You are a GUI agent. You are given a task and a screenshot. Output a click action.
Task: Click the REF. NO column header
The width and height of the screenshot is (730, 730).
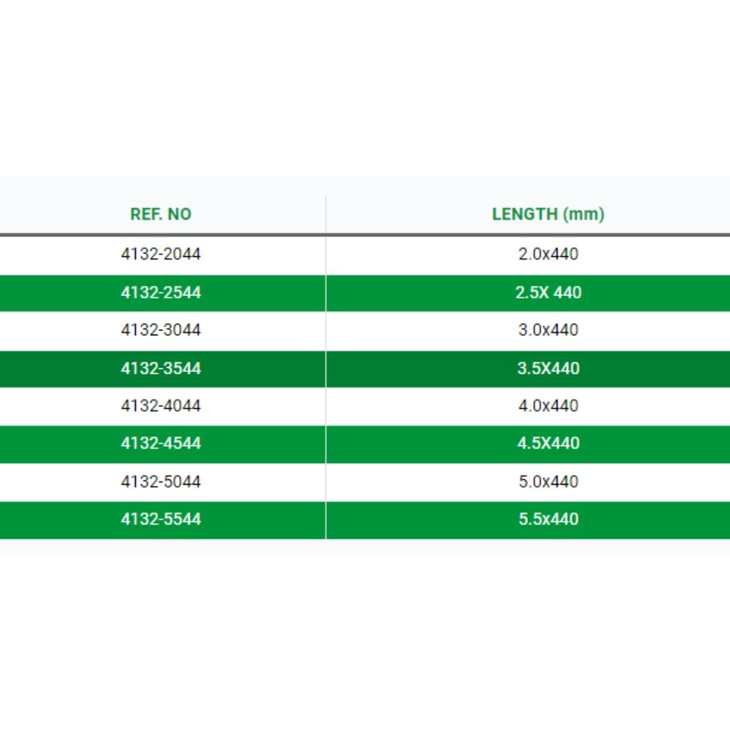(161, 214)
